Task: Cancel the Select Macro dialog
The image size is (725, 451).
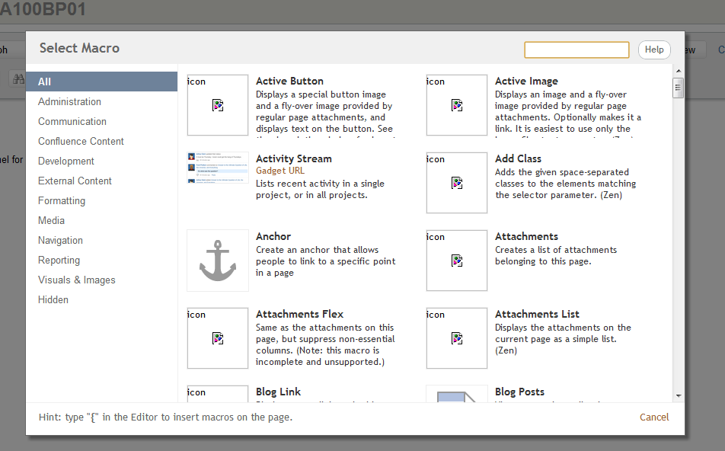Action: click(x=654, y=417)
